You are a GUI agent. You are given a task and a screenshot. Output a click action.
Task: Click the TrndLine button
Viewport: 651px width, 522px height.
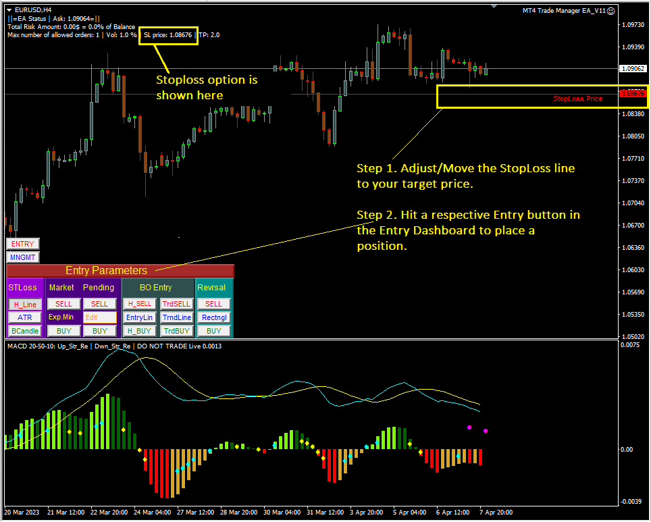coord(176,317)
